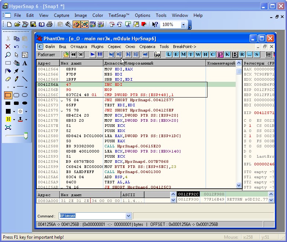Select the rubber stamp tool

click(x=20, y=120)
